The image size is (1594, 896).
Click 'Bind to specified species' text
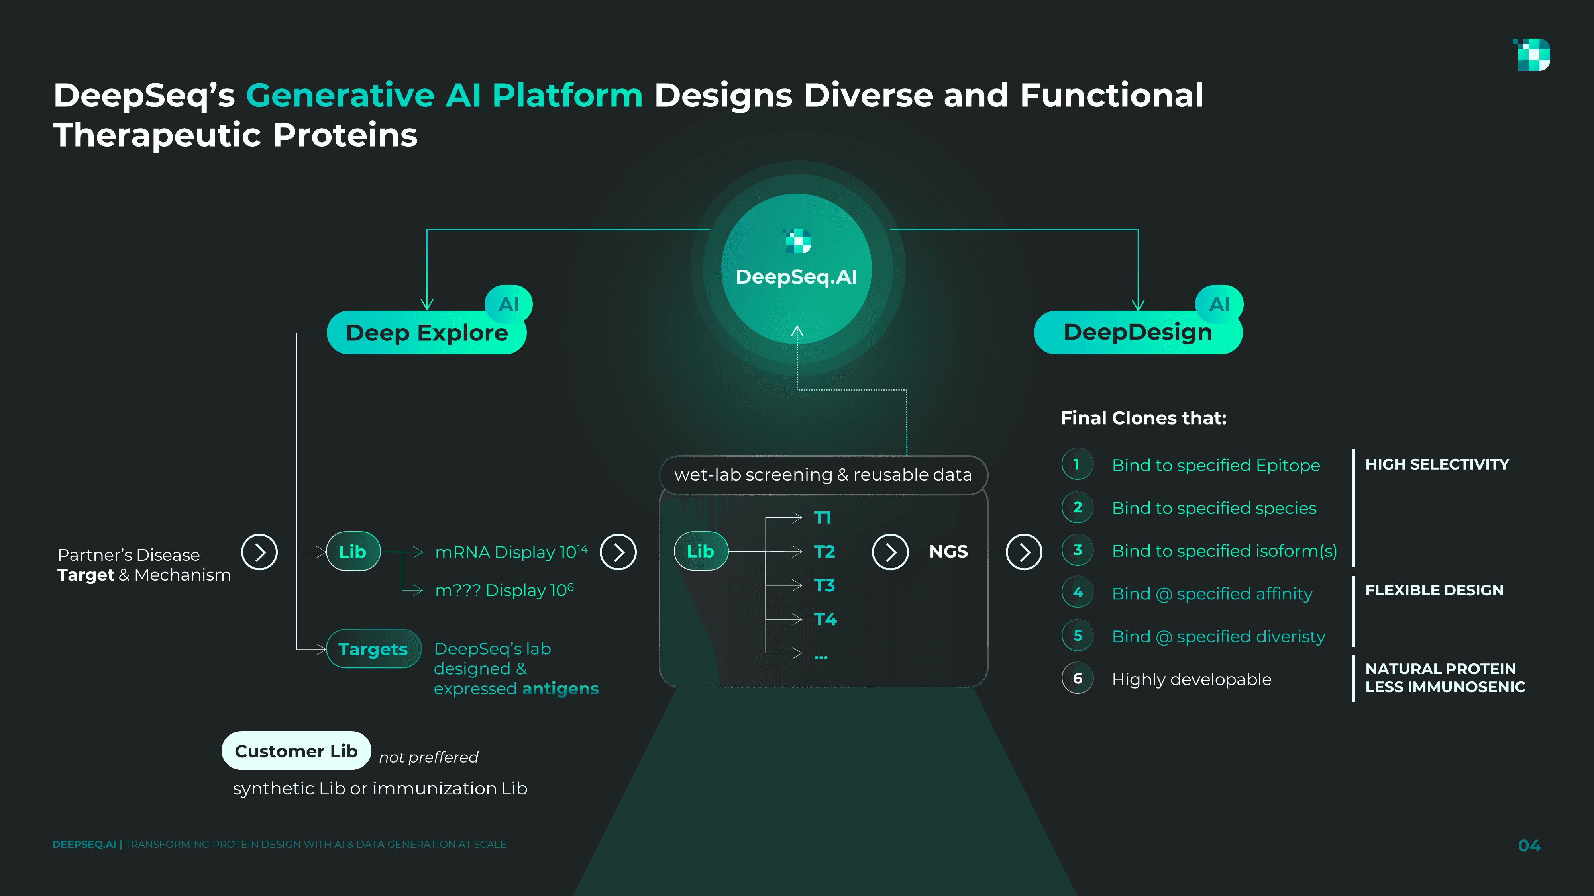[1214, 508]
